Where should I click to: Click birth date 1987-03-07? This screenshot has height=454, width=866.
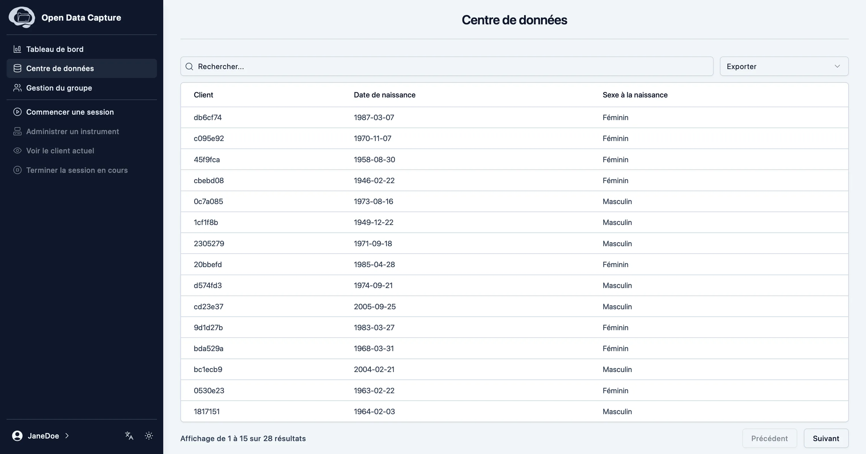pos(374,118)
